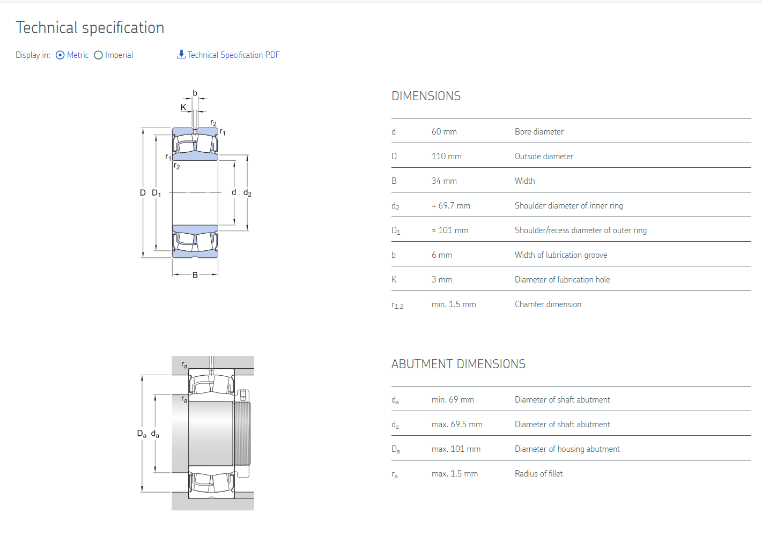Click the value ≈ 69.7 mm
762x543 pixels.
[451, 206]
